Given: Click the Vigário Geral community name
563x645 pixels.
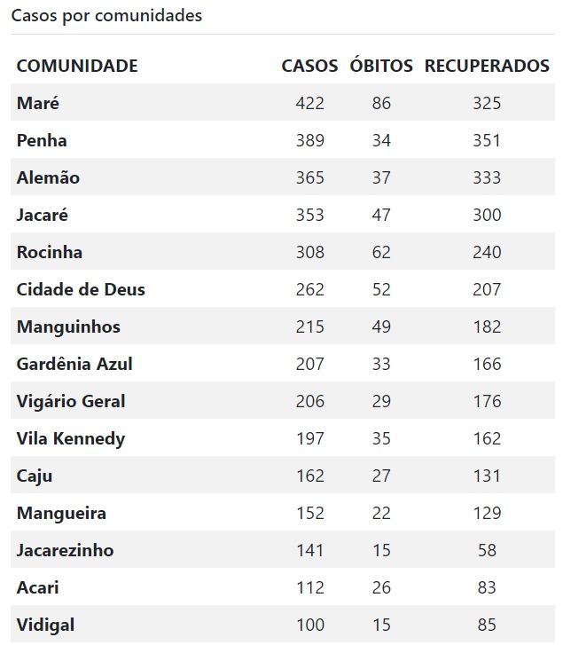Looking at the screenshot, I should (x=71, y=402).
